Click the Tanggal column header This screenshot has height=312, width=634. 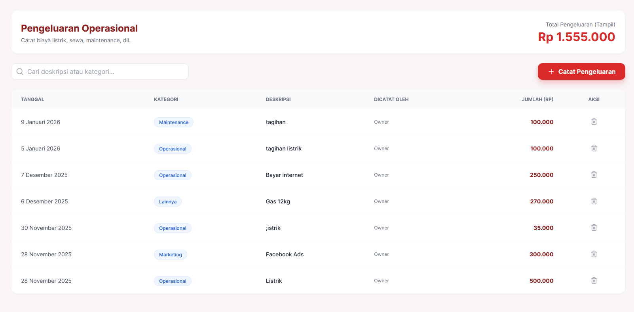tap(32, 100)
